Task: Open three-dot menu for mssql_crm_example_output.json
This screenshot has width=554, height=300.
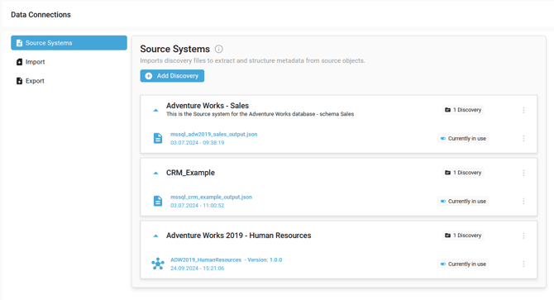Action: pyautogui.click(x=523, y=201)
